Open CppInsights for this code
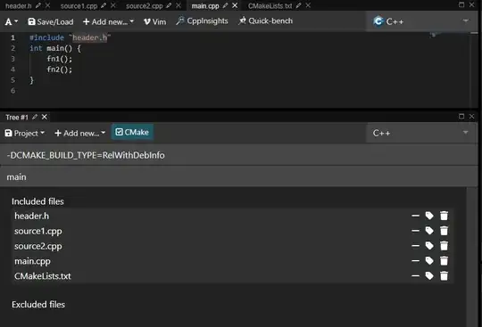This screenshot has width=482, height=327. pos(202,20)
